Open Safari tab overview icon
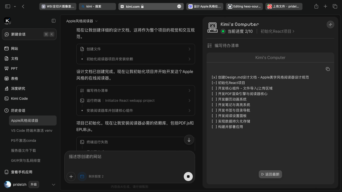The width and height of the screenshot is (342, 192). [335, 6]
